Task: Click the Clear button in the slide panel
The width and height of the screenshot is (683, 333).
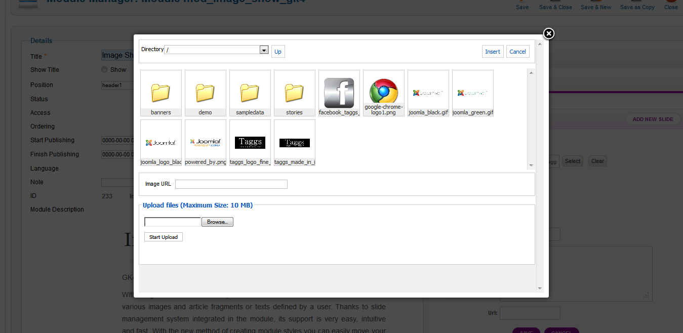Action: click(597, 161)
